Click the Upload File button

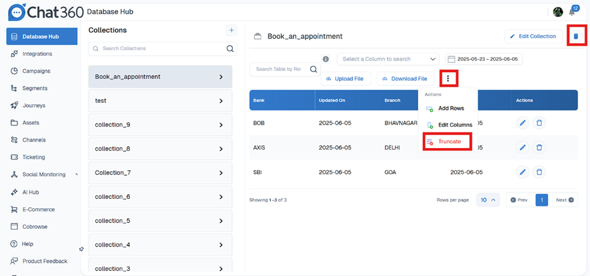point(346,78)
